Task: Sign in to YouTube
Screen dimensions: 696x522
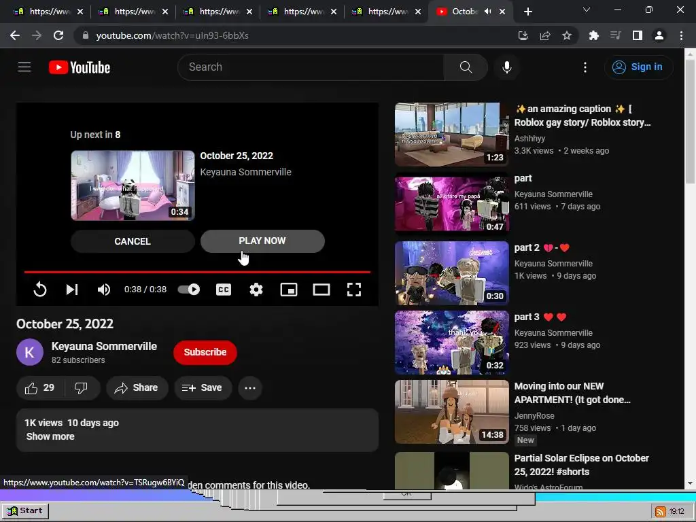Action: coord(638,67)
